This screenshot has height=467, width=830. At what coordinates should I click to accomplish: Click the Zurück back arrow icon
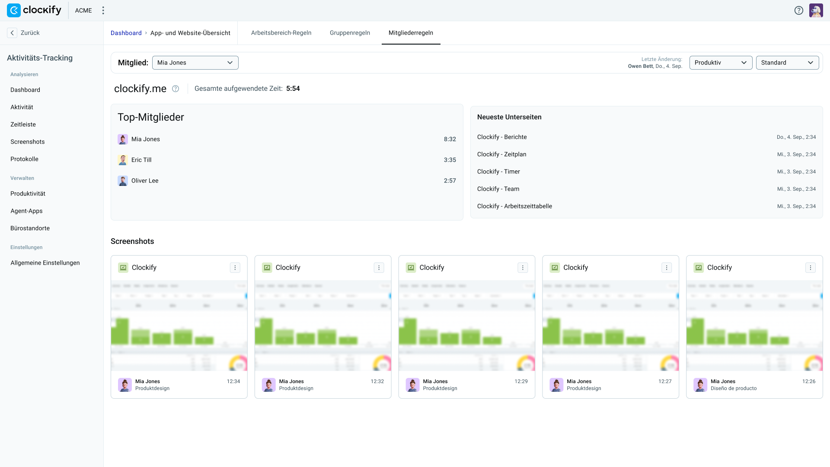[x=12, y=33]
